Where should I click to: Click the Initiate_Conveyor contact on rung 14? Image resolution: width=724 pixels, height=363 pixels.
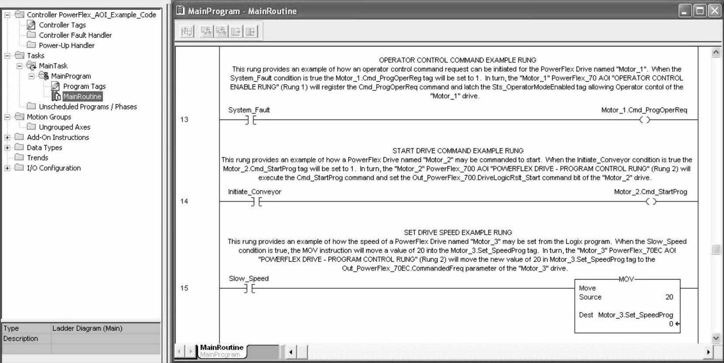tap(256, 202)
